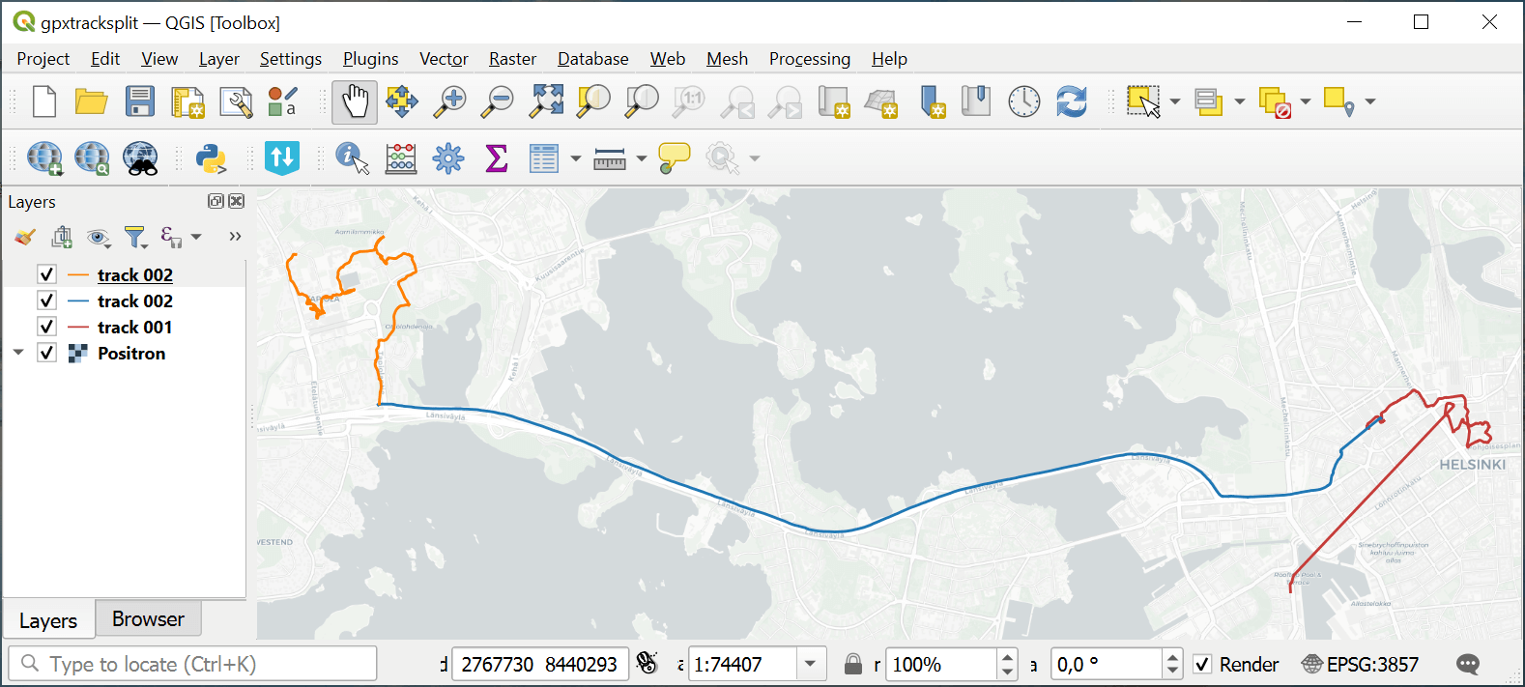Open the Processing Toolbox gear icon
1525x687 pixels.
point(448,158)
